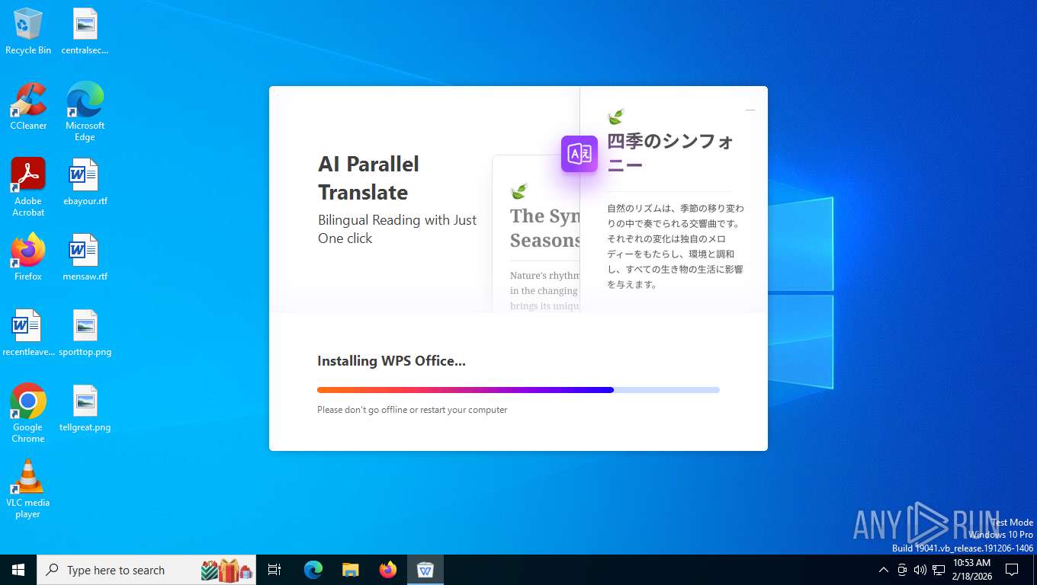1037x585 pixels.
Task: Open the volume control in system tray
Action: 920,570
